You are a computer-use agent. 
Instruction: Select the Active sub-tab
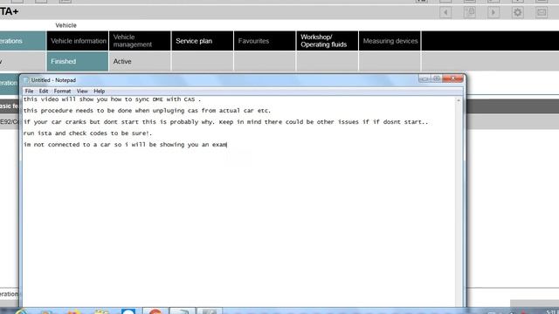(140, 61)
